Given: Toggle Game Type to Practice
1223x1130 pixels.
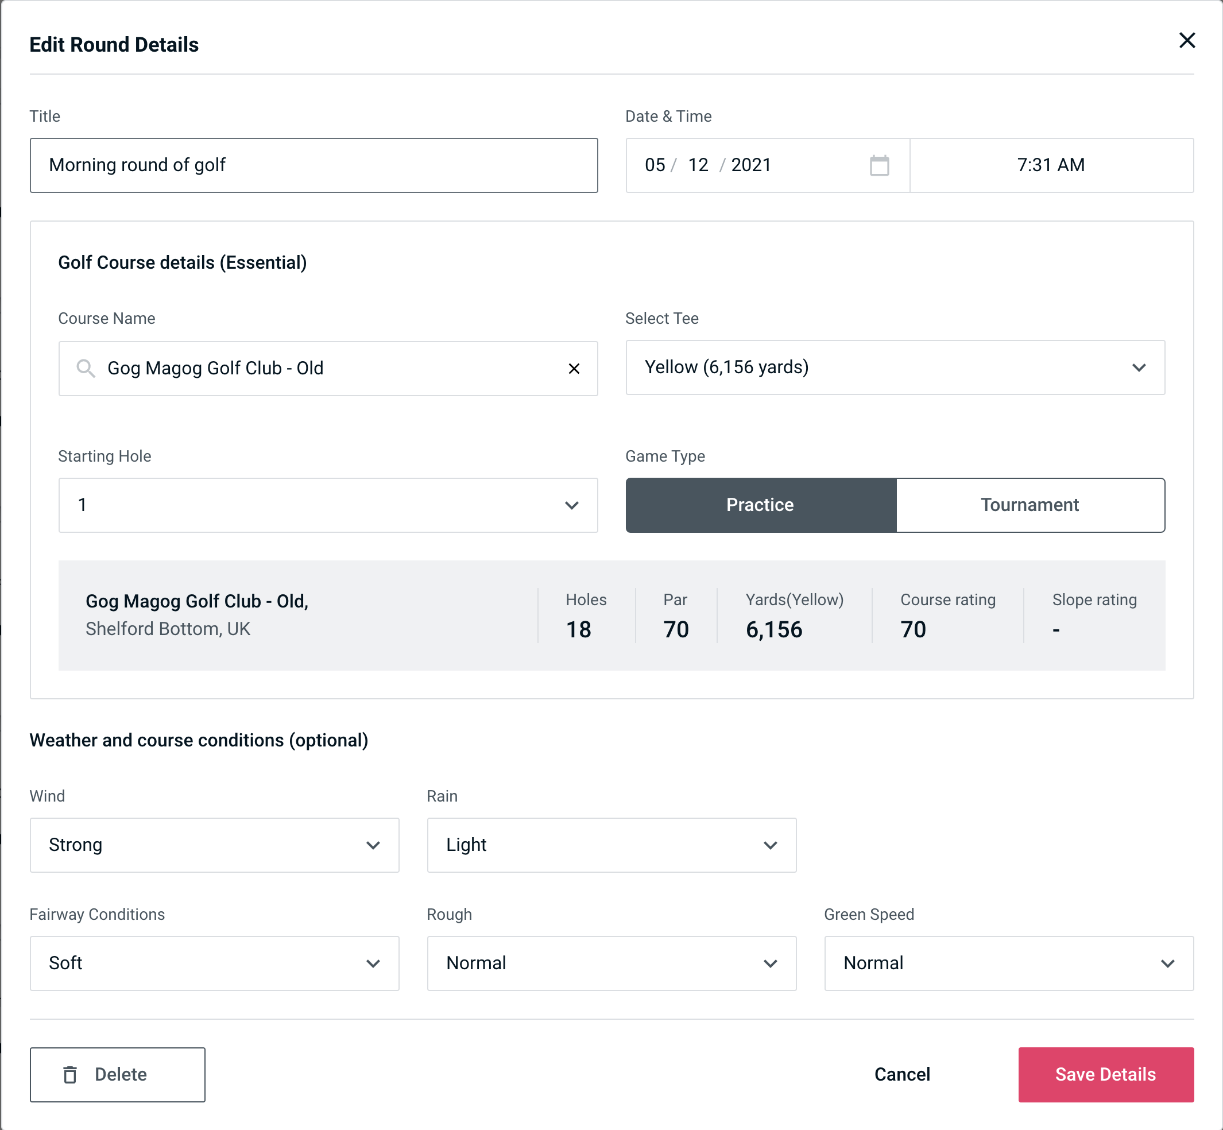Looking at the screenshot, I should coord(760,505).
